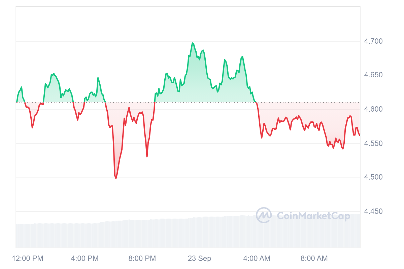Click the 4.450 price axis label
The image size is (404, 269).
click(x=373, y=212)
